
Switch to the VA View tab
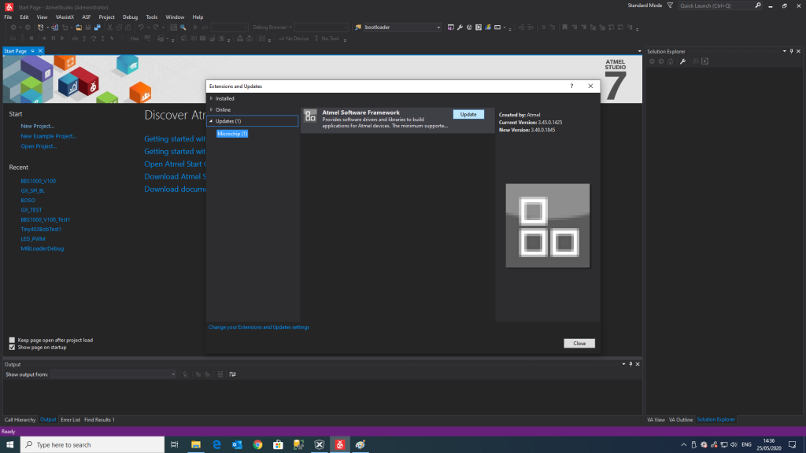[x=656, y=420]
